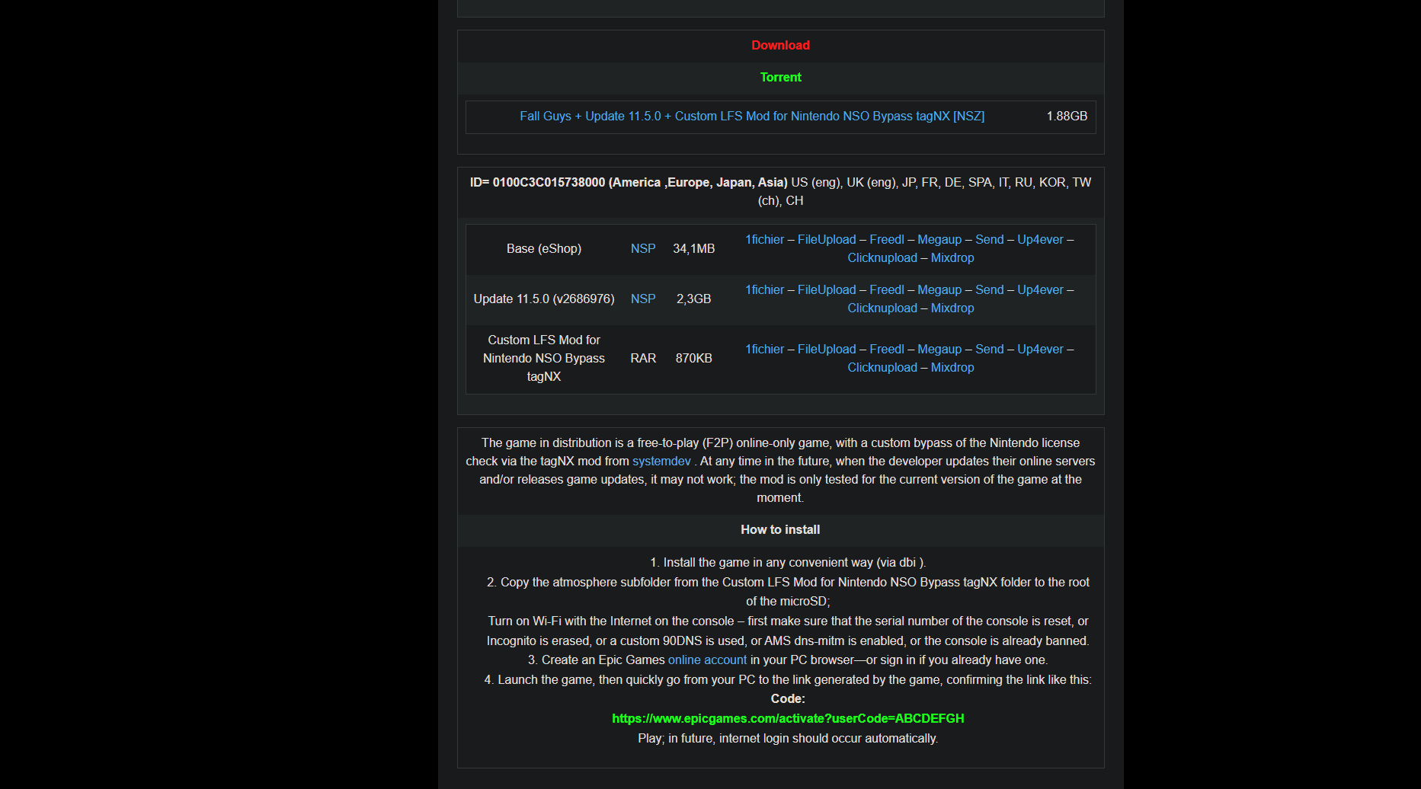Click the Custom LFS Mod name cell
The width and height of the screenshot is (1421, 789).
click(544, 359)
